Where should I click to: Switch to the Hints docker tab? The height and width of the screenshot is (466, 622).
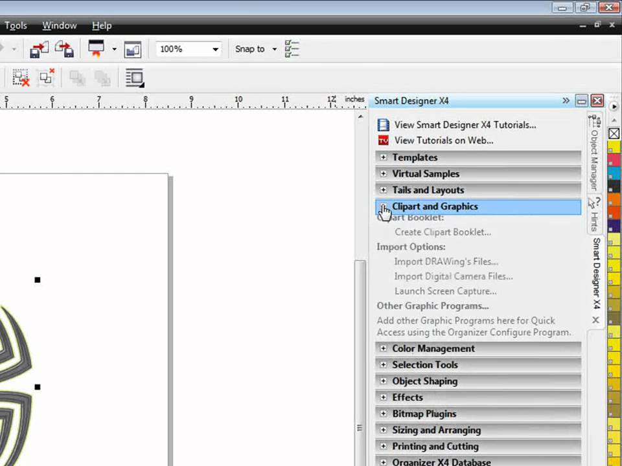[x=594, y=214]
